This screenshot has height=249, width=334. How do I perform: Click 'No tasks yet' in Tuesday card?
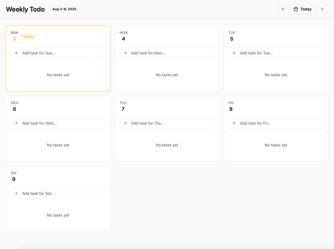(x=276, y=75)
